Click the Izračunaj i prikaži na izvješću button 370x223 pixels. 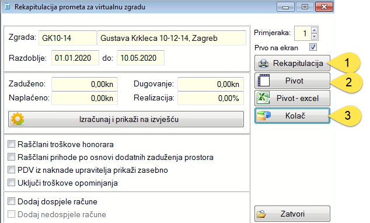click(126, 119)
